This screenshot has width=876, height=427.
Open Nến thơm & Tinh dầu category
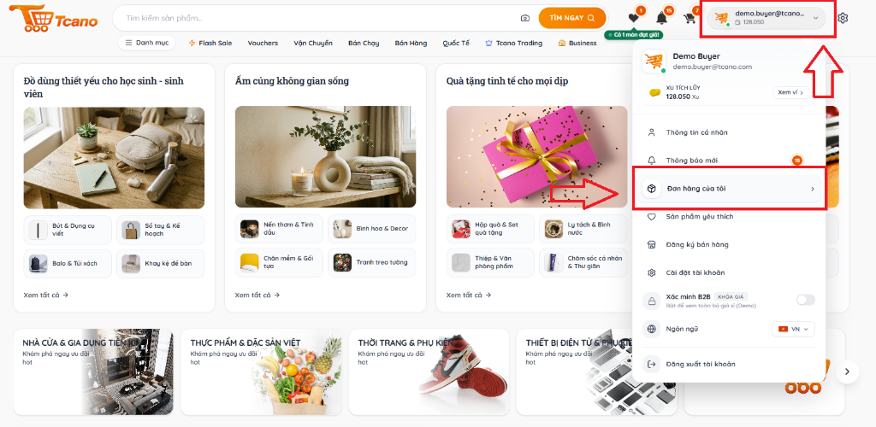(280, 229)
